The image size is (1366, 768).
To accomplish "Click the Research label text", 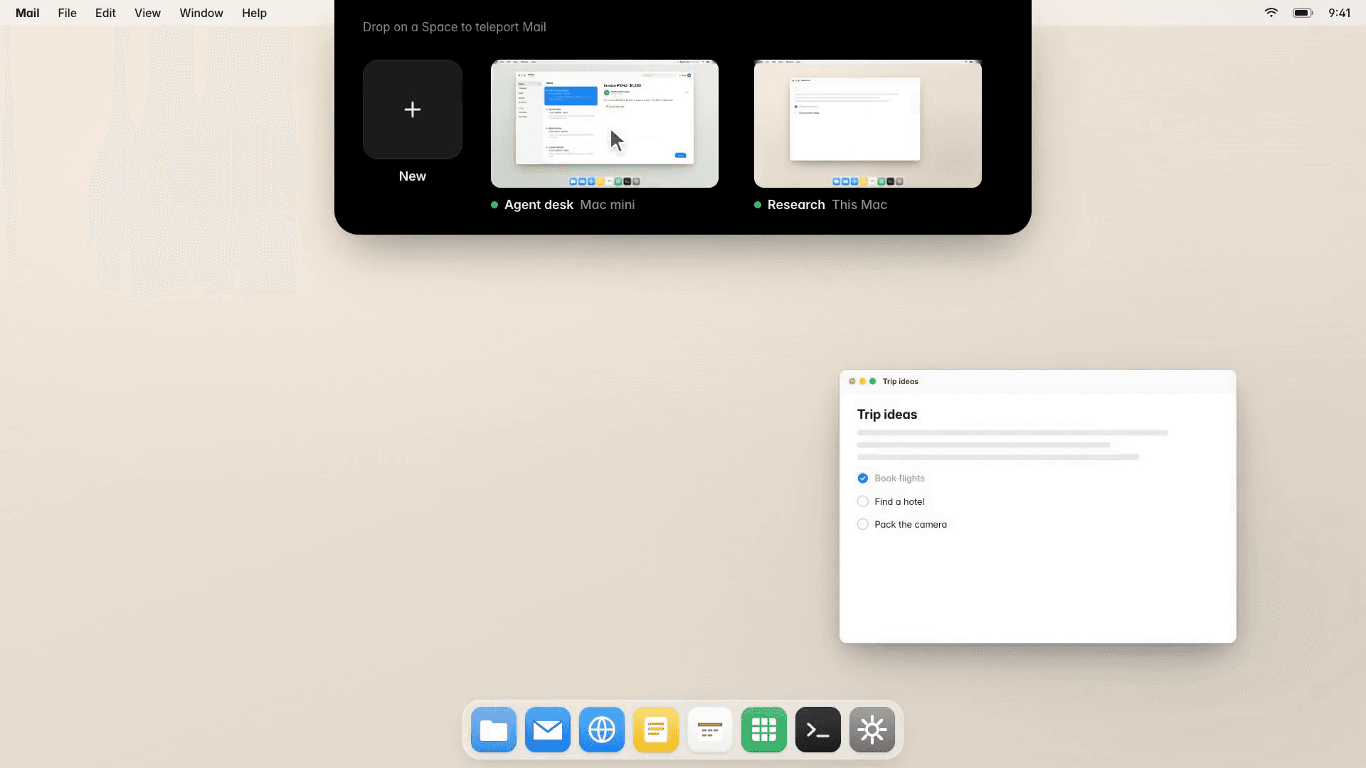I will point(796,205).
